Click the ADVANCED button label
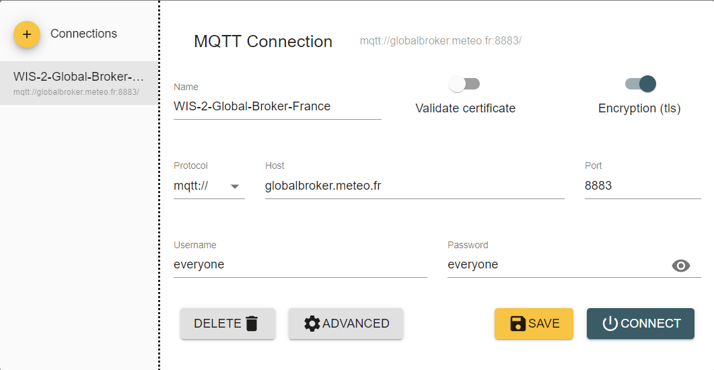 coord(355,324)
